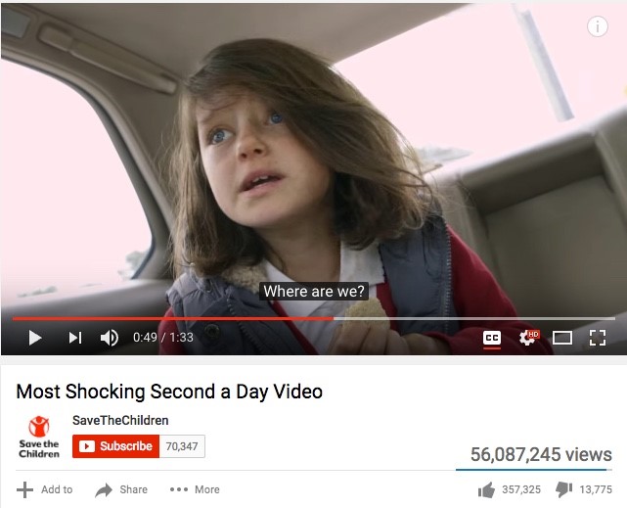Screen dimensions: 627x508
Task: Expand the Add to playlist menu
Action: 44,489
